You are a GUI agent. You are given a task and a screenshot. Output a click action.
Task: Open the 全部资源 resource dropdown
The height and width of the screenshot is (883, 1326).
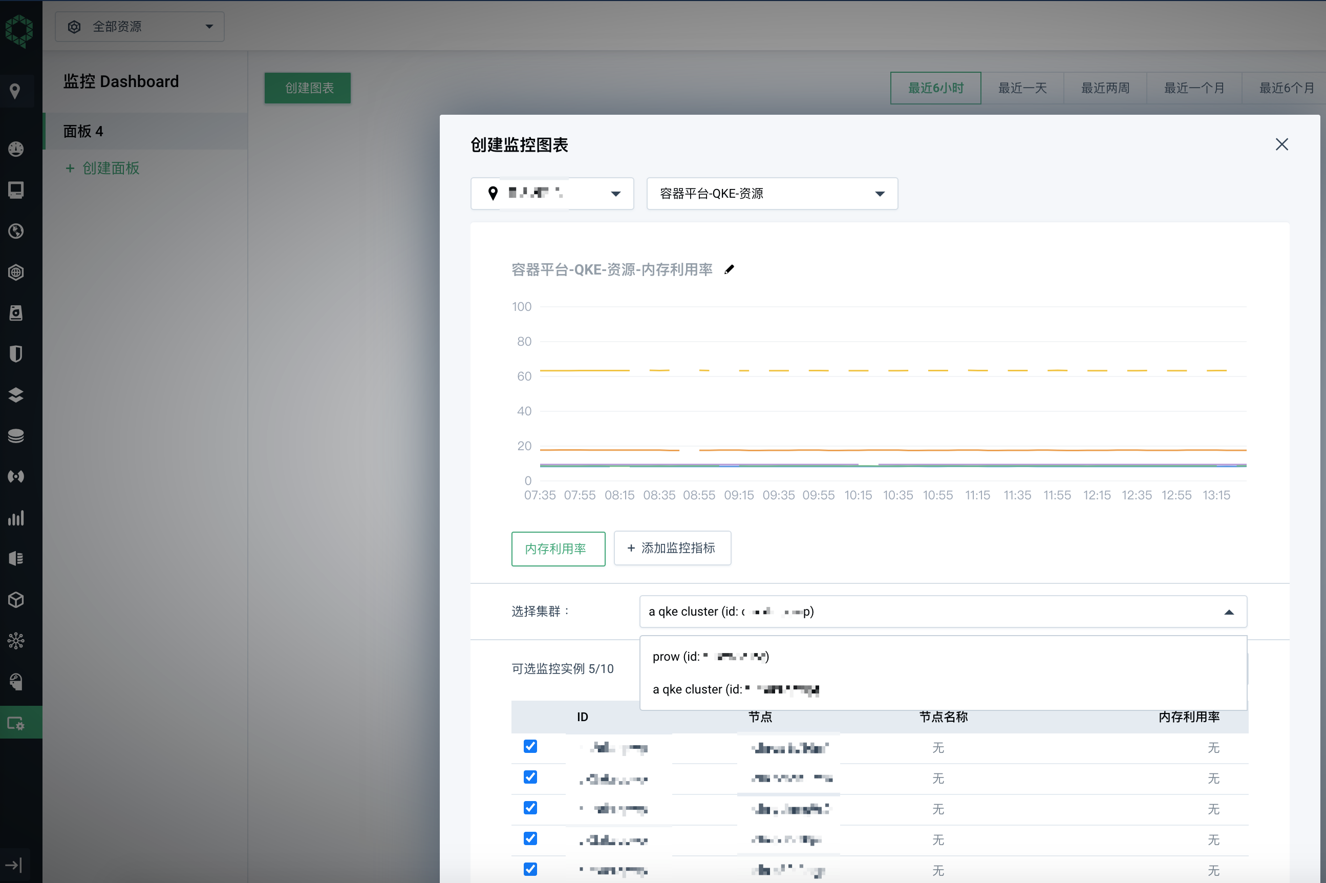(x=140, y=27)
